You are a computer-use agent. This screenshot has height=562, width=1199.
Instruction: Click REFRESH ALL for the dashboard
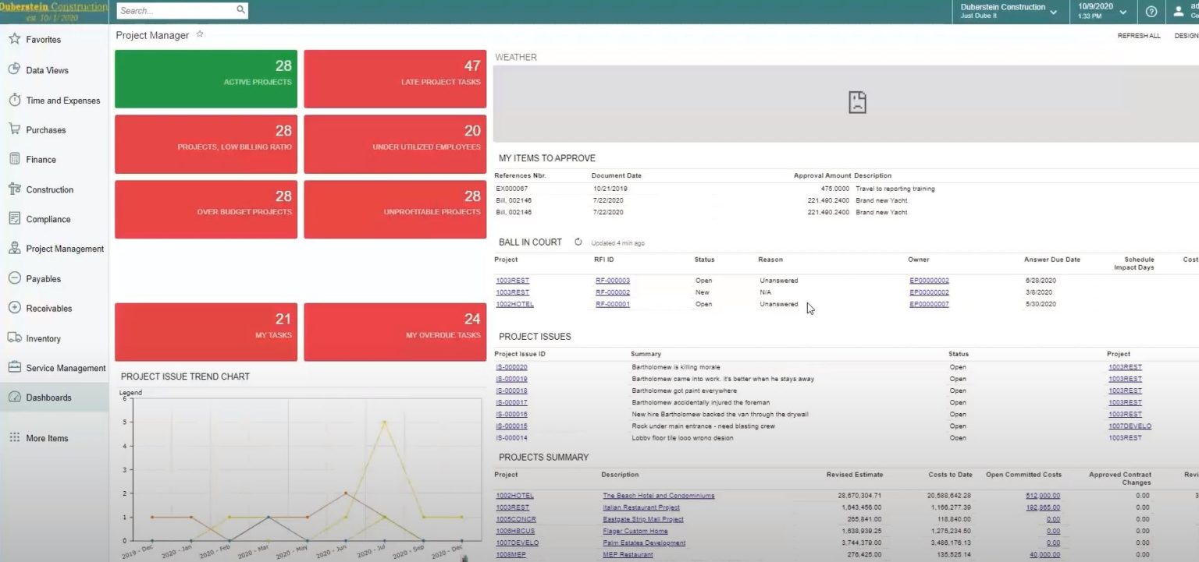[1139, 35]
